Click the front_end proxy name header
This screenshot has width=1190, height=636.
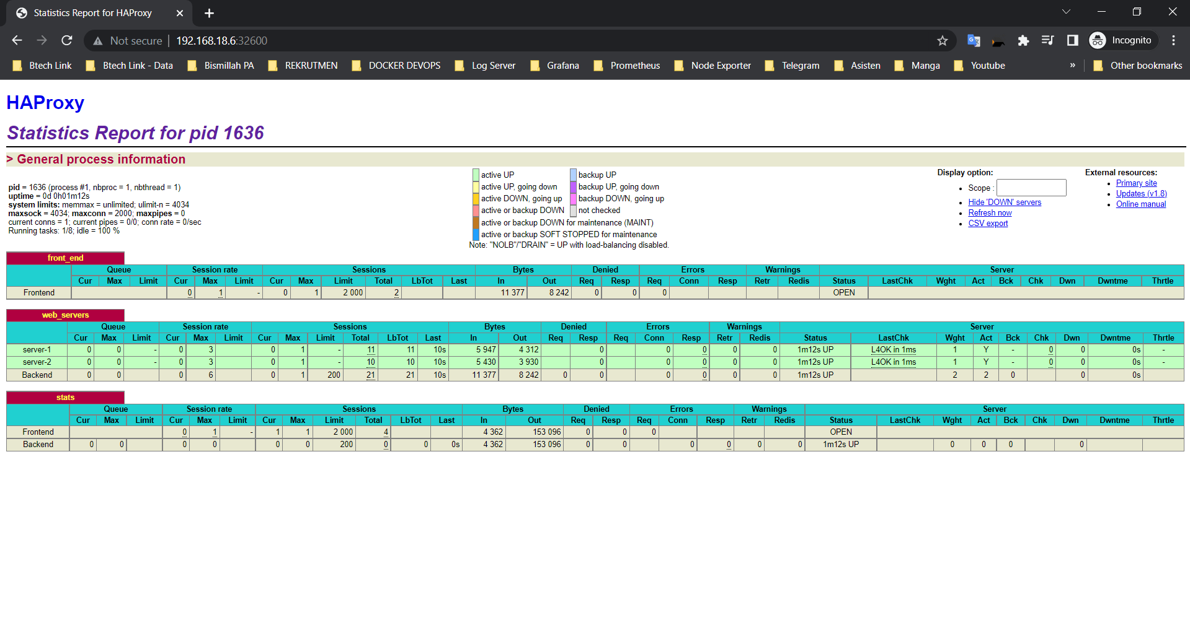(65, 258)
